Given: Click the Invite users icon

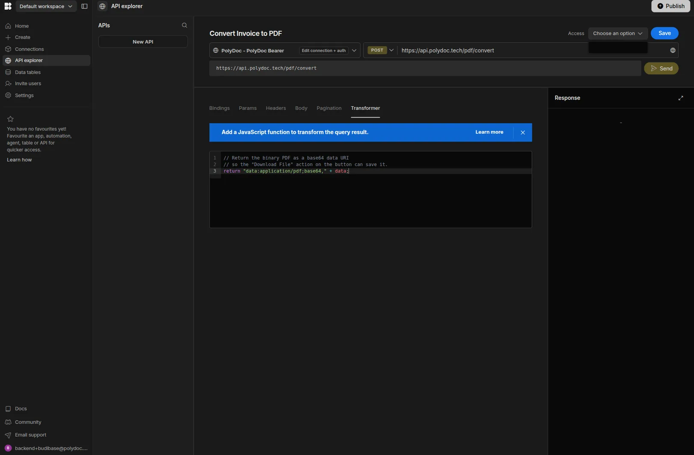Looking at the screenshot, I should point(8,83).
